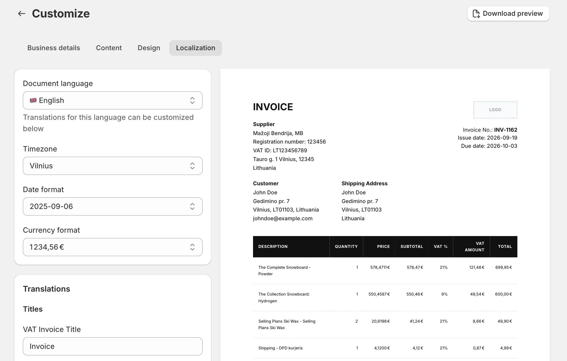567x361 pixels.
Task: Click Download preview button
Action: click(508, 14)
